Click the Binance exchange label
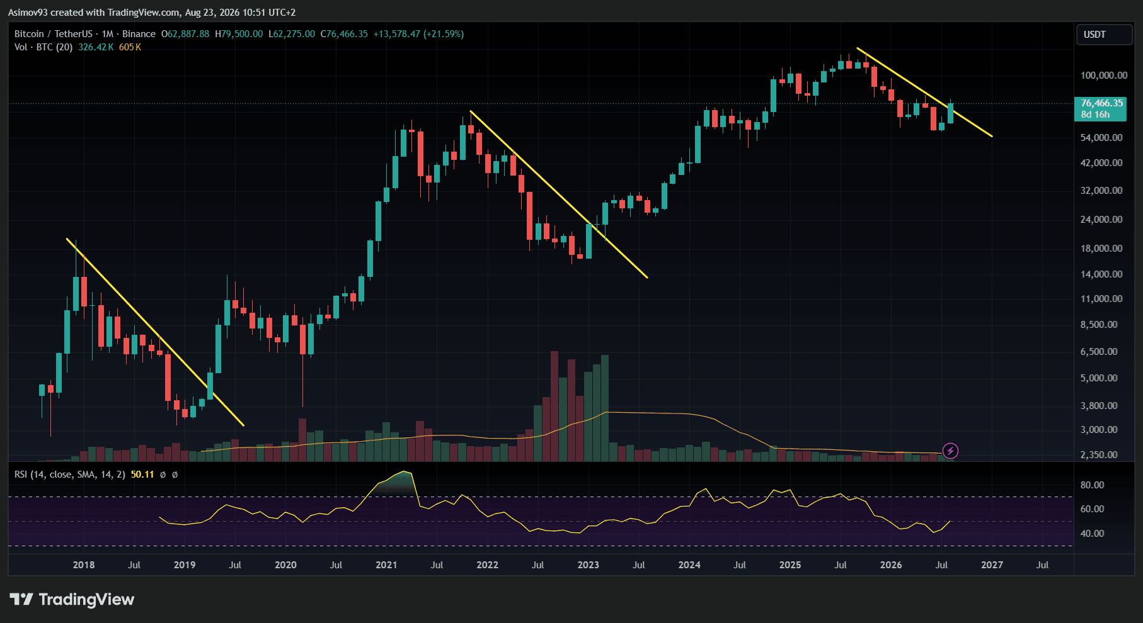Image resolution: width=1143 pixels, height=623 pixels. 139,34
